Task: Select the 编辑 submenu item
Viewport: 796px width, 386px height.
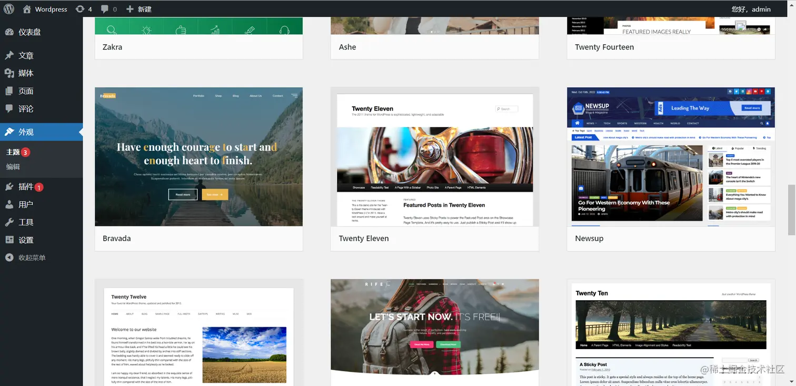Action: click(x=13, y=167)
